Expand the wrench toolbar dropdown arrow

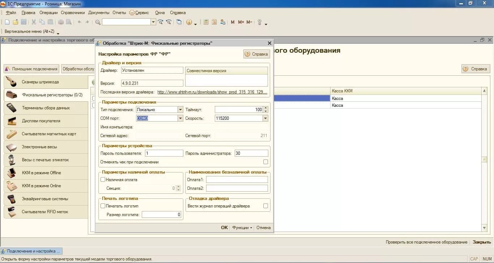click(x=266, y=24)
